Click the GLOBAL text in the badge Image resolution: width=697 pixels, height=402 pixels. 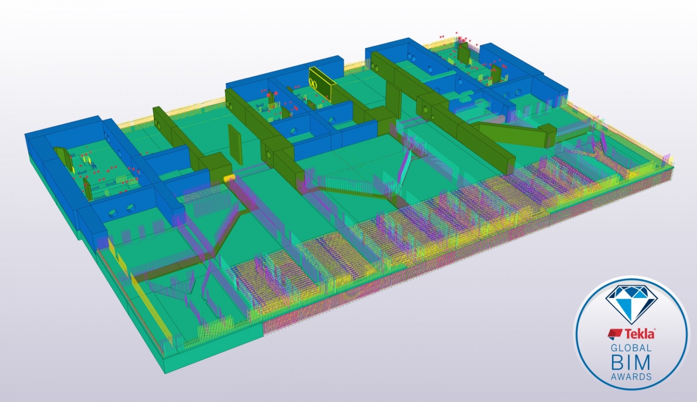coord(631,348)
